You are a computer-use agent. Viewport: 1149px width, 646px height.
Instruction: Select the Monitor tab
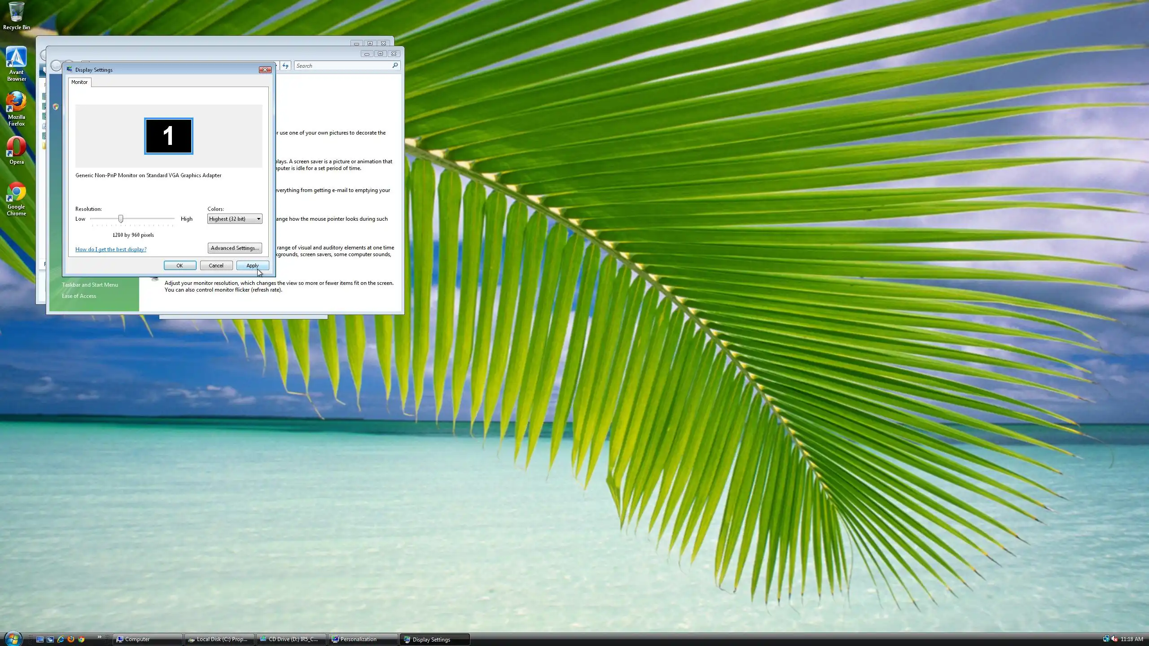click(79, 82)
